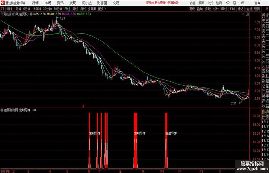Click the 90.00 indicator axis label

pos(256,116)
